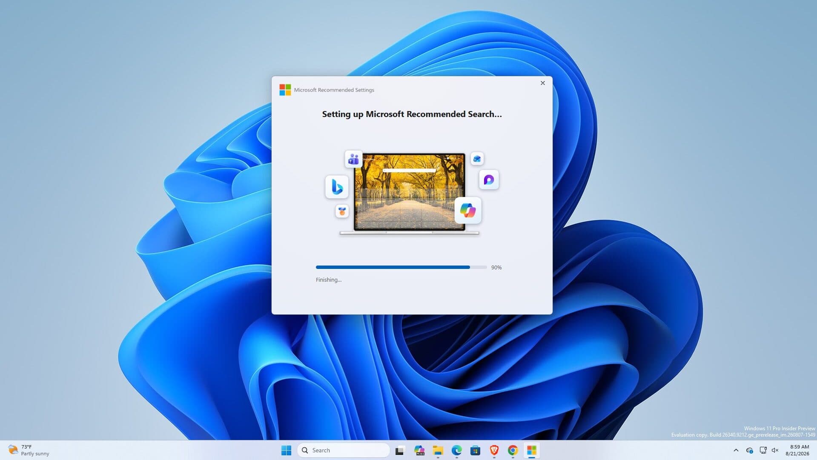
Task: Click the muted volume tray icon
Action: pos(775,450)
